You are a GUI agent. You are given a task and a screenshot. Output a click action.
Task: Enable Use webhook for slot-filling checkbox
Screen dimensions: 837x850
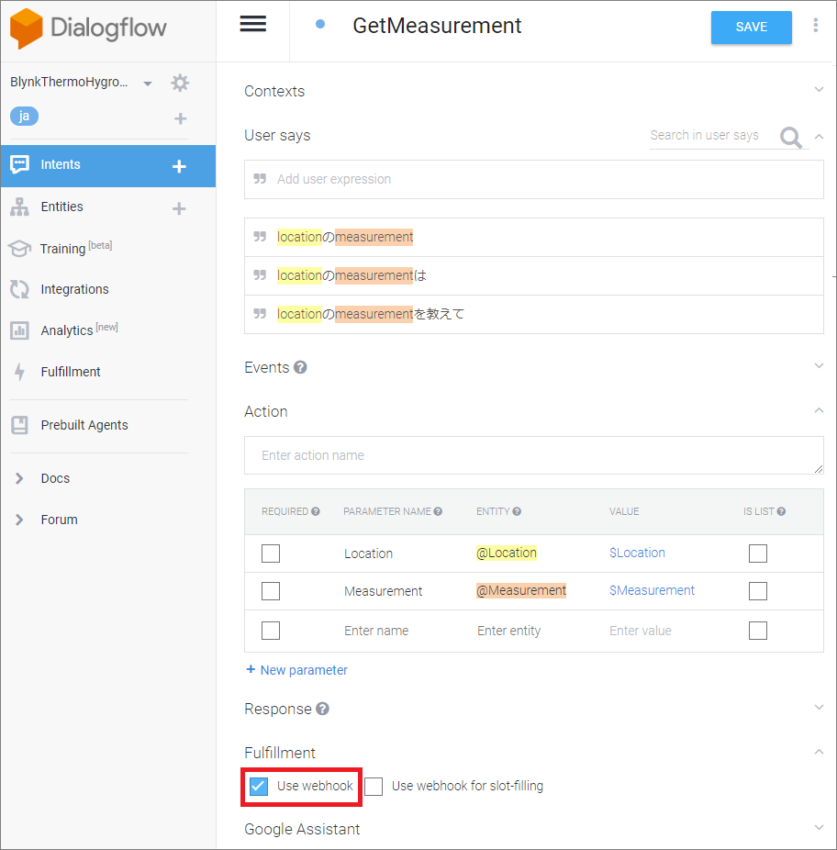coord(374,786)
